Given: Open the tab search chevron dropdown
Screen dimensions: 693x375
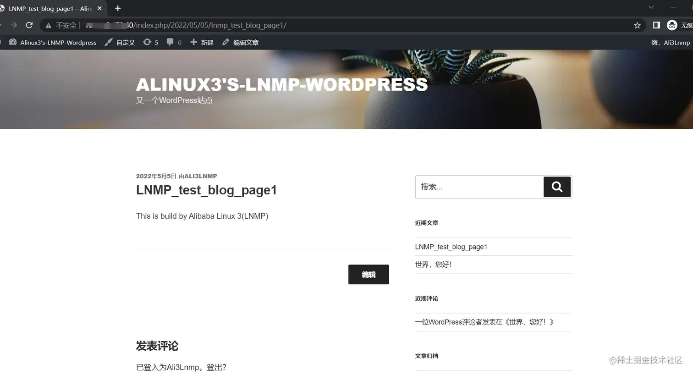Looking at the screenshot, I should pyautogui.click(x=651, y=7).
